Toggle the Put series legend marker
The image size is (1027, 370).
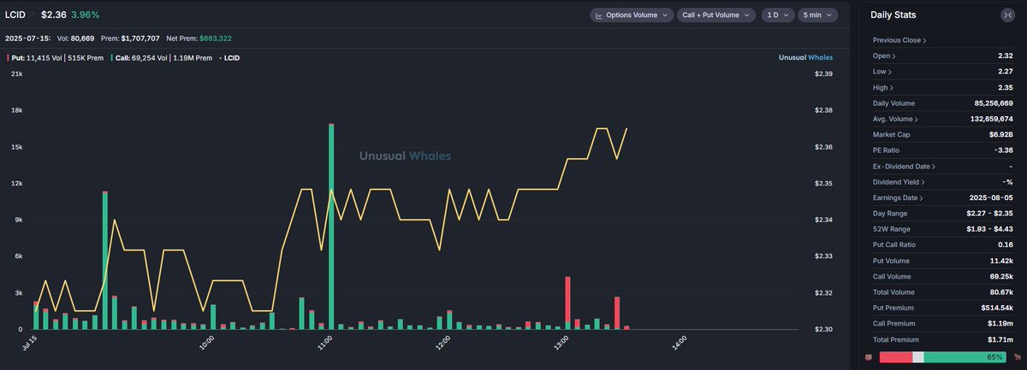click(7, 58)
